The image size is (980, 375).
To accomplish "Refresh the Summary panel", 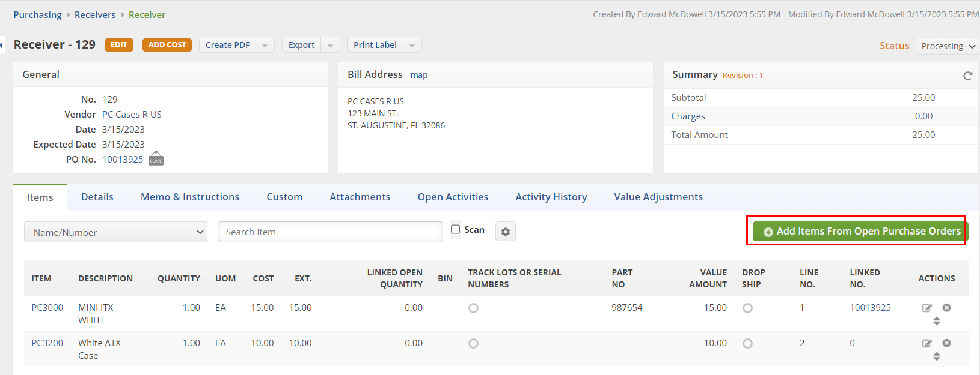I will 967,76.
